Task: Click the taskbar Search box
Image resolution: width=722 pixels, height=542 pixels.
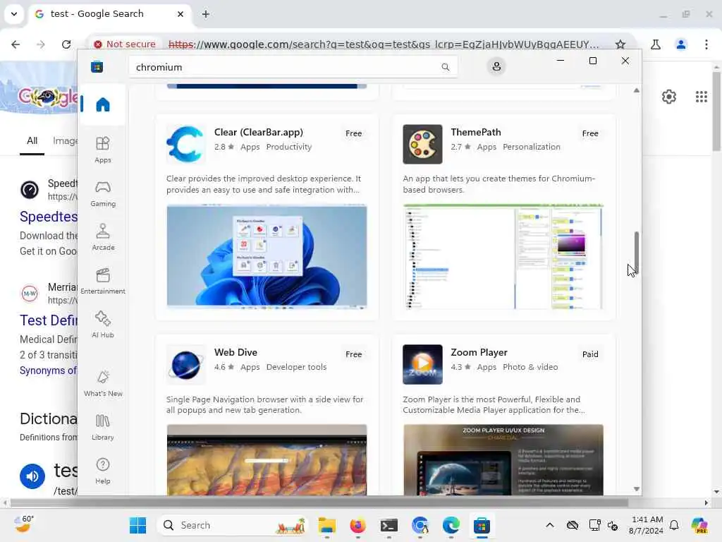Action: (233, 525)
